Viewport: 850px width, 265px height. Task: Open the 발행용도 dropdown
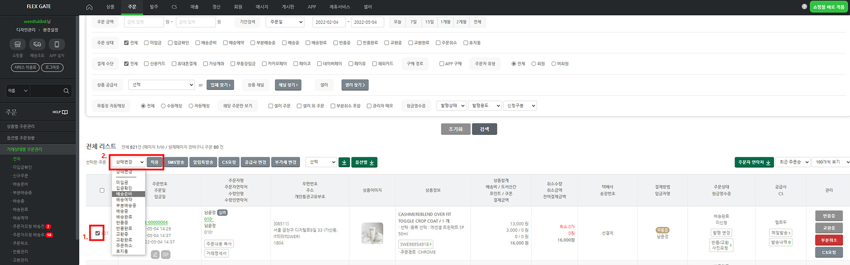pos(484,106)
